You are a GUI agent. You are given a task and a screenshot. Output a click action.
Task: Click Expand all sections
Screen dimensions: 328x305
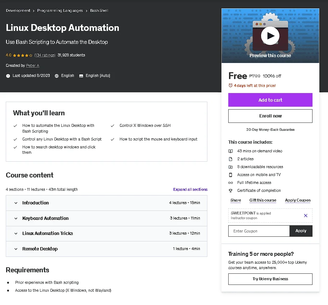(x=190, y=189)
